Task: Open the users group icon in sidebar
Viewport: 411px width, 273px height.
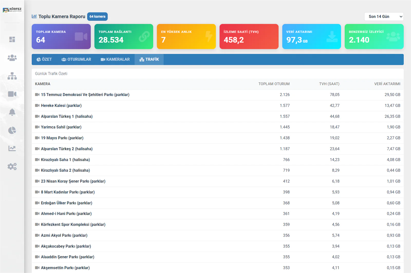Action: (12, 58)
